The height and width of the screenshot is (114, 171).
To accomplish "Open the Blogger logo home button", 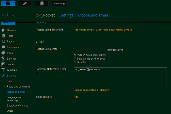I will pyautogui.click(x=8, y=3).
